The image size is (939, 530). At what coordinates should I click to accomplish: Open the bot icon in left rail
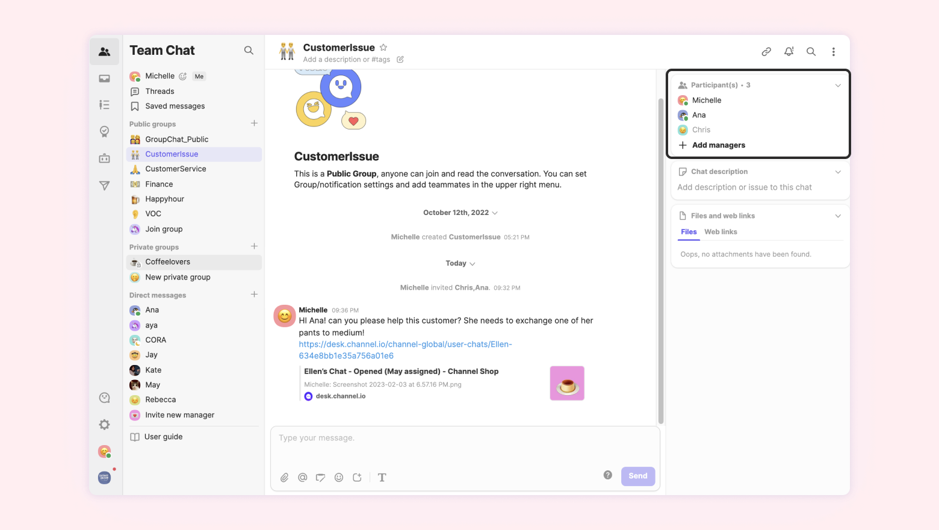pyautogui.click(x=105, y=158)
